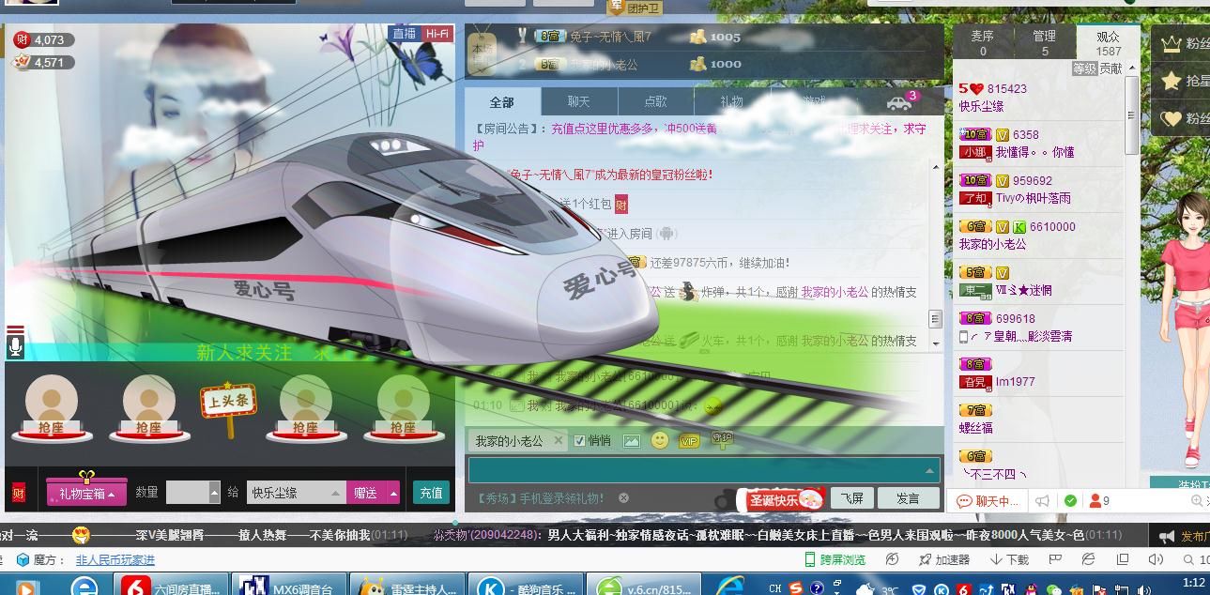Screen dimensions: 1210x595
Task: Expand the 礼物宝箱 gift box menu
Action: (86, 493)
